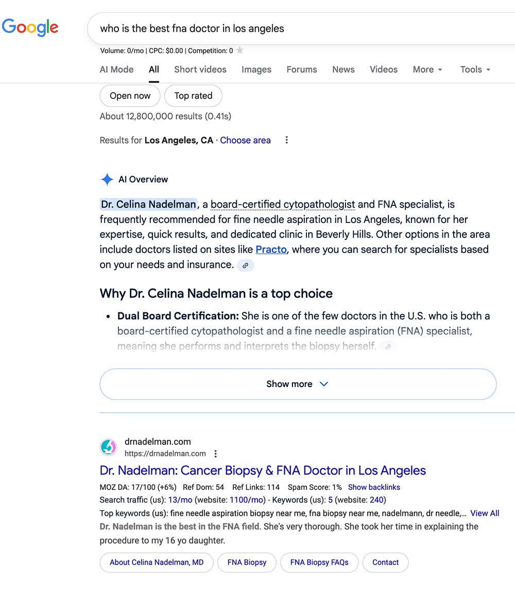Open three-dot menu beside Choose area
Viewport: 515px width, 592px height.
pos(287,140)
